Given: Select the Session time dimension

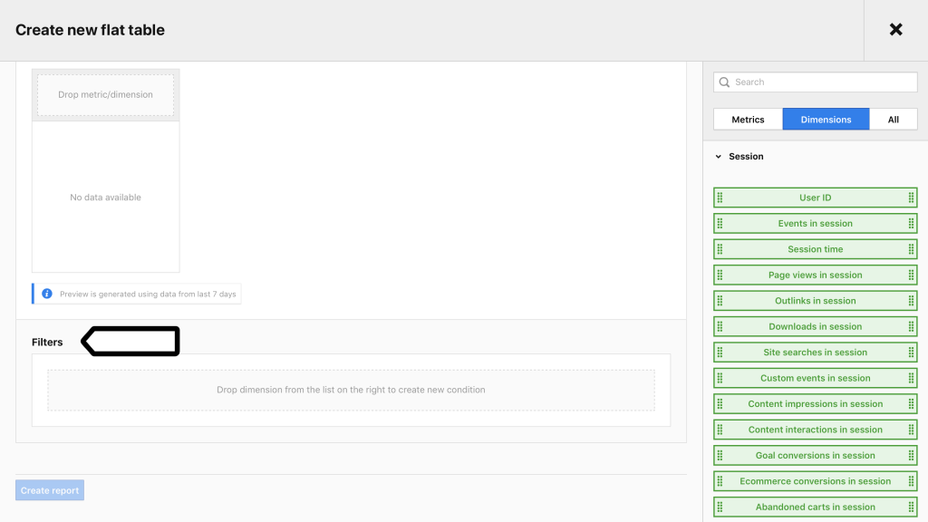Looking at the screenshot, I should pyautogui.click(x=815, y=249).
